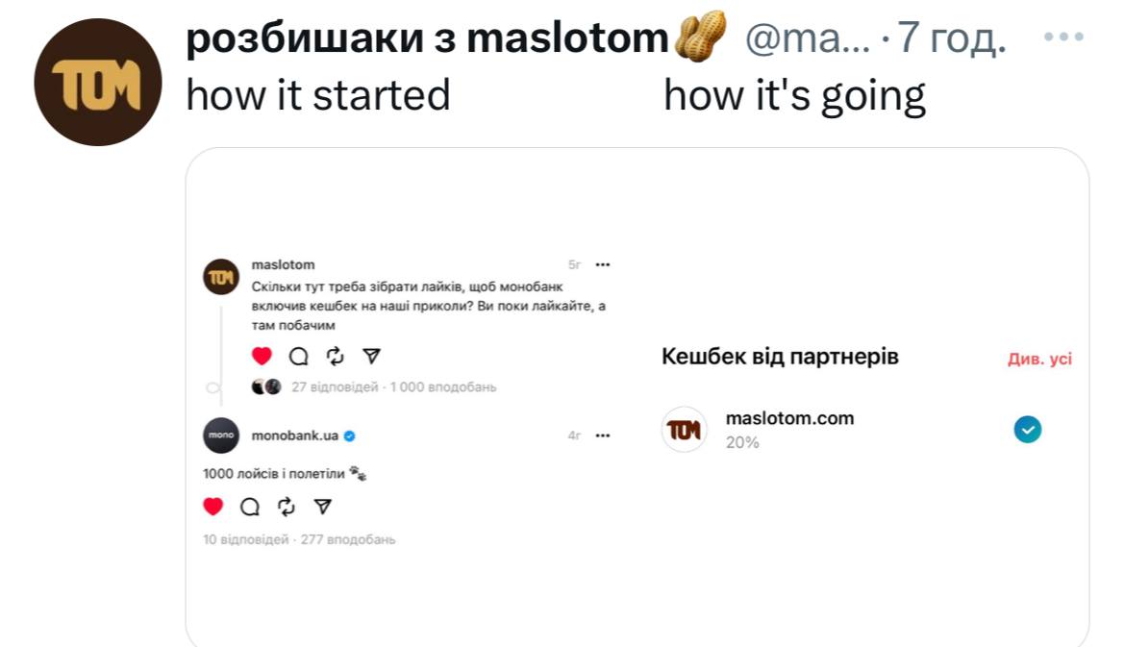Viewport: 1124px width, 647px height.
Task: Reply to monobank's '1000 лойсів' tweet
Action: [x=249, y=506]
